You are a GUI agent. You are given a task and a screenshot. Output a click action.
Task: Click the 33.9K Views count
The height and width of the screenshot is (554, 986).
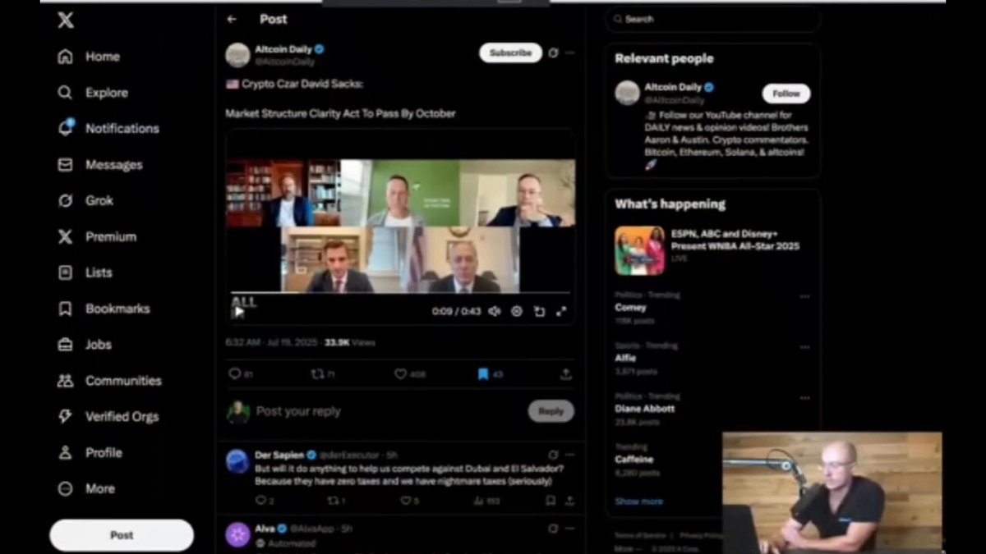[x=349, y=342]
